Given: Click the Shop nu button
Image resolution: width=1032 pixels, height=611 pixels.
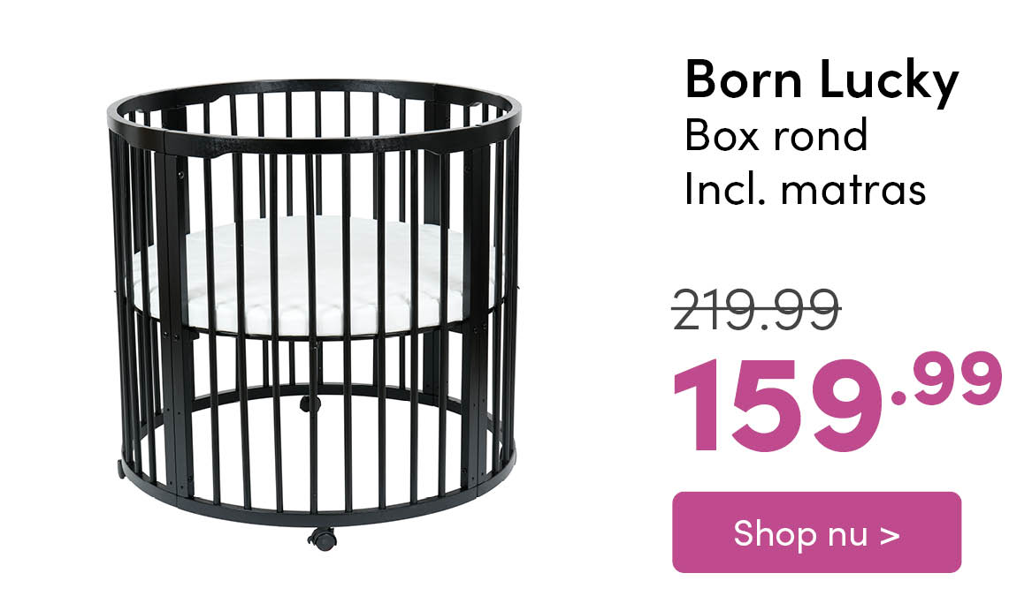Looking at the screenshot, I should pos(815,532).
